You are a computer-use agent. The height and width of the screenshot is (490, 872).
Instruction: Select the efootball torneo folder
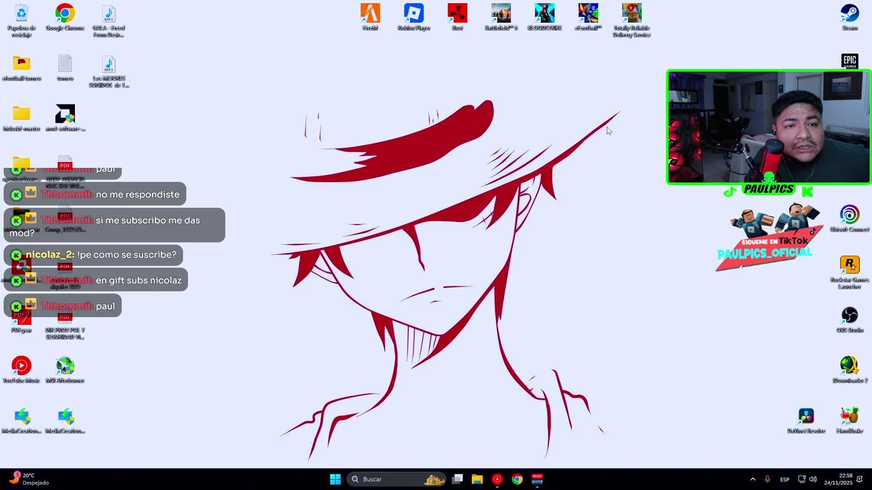coord(21,68)
